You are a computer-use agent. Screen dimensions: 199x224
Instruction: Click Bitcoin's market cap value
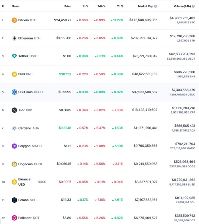(143, 20)
